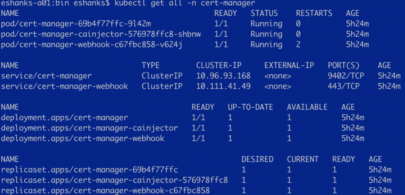Click cluster IP 10.111.41.49

click(223, 86)
